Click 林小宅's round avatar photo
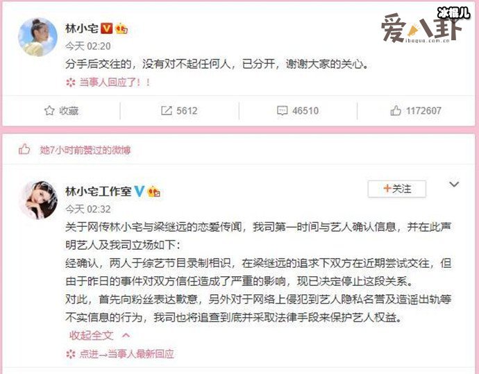The height and width of the screenshot is (374, 479). (37, 37)
